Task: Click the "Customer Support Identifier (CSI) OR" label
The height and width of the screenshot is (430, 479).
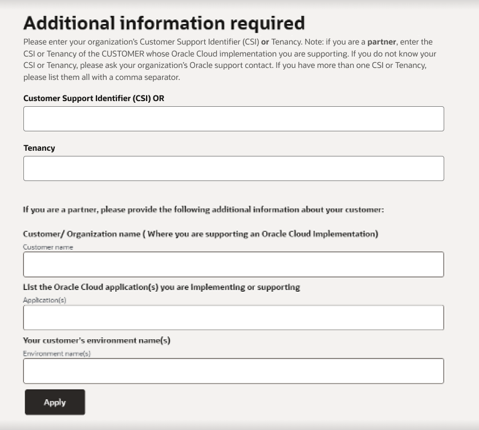Action: point(94,98)
